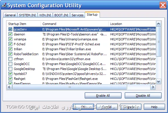Click the Microsoft AntiSpyware command path
The width and height of the screenshot is (168, 113).
74,29
